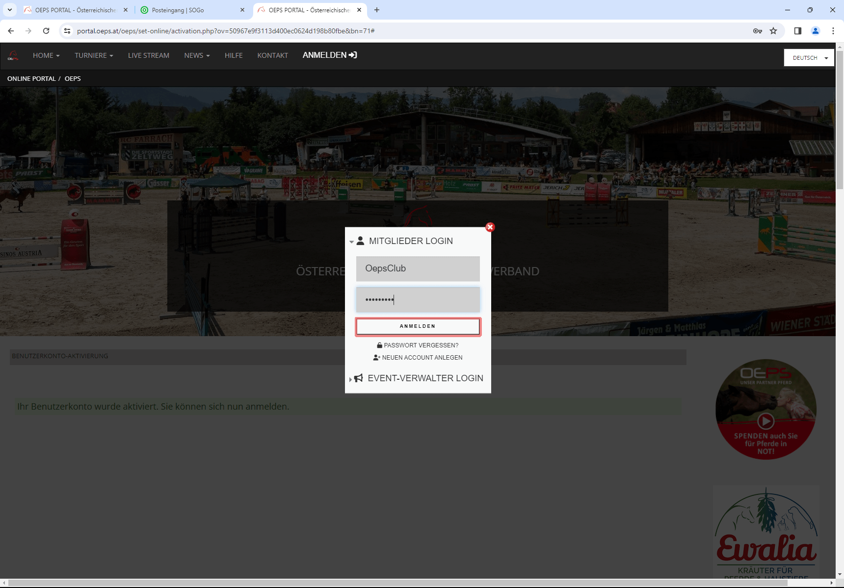Click the username field containing OepsClub
The height and width of the screenshot is (588, 844).
tap(418, 269)
